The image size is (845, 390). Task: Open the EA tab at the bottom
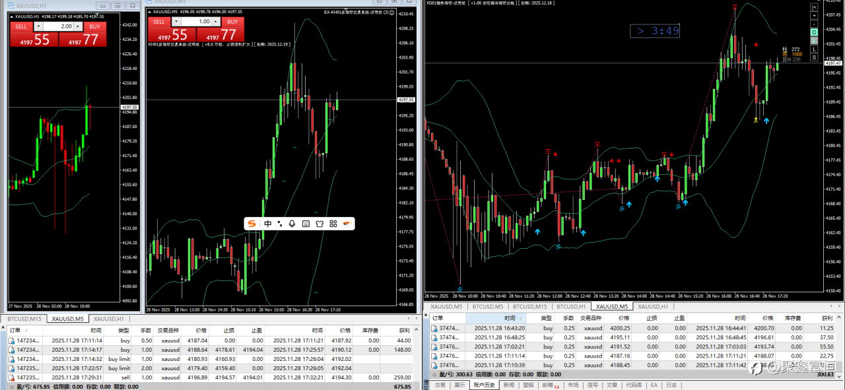tap(654, 385)
